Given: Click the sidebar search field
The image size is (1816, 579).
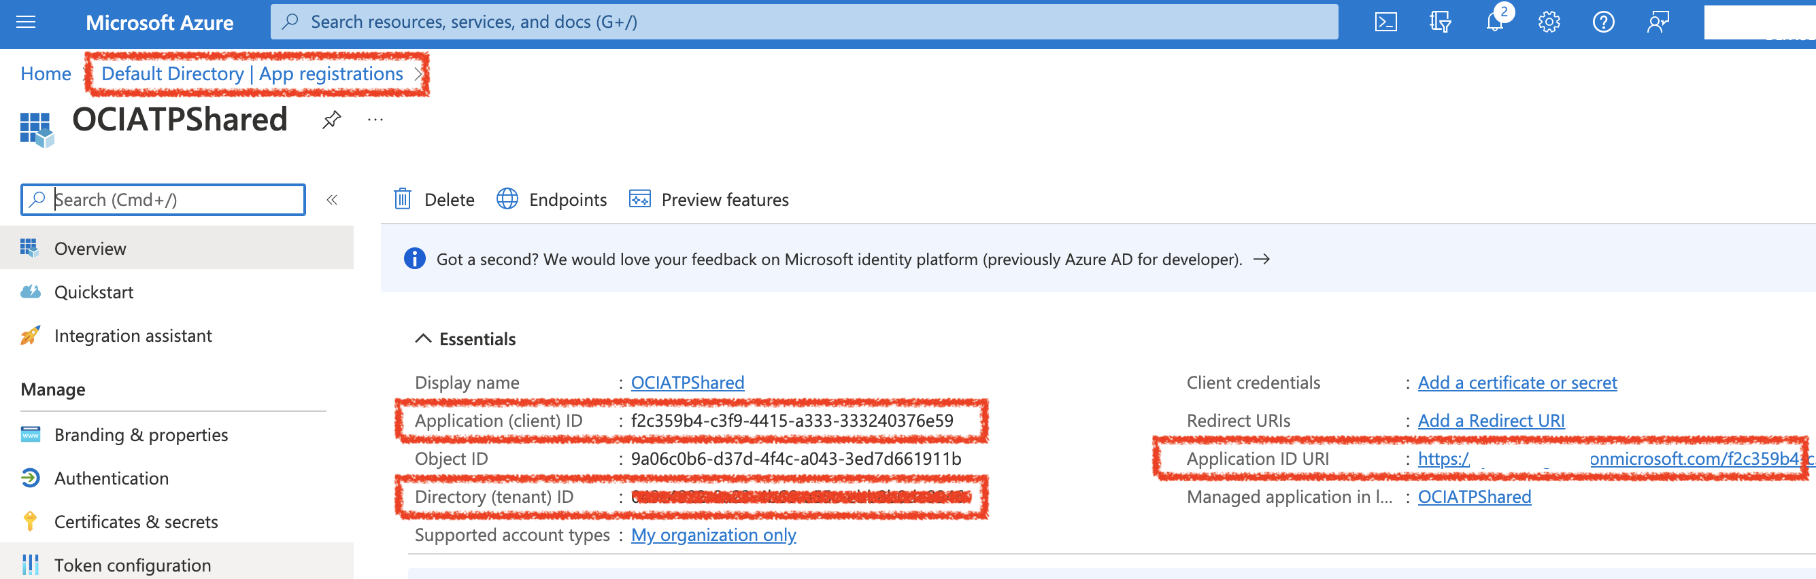Looking at the screenshot, I should [x=169, y=200].
